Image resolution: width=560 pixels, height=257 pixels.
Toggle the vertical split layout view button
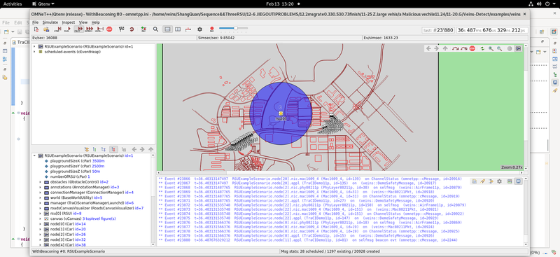click(178, 29)
